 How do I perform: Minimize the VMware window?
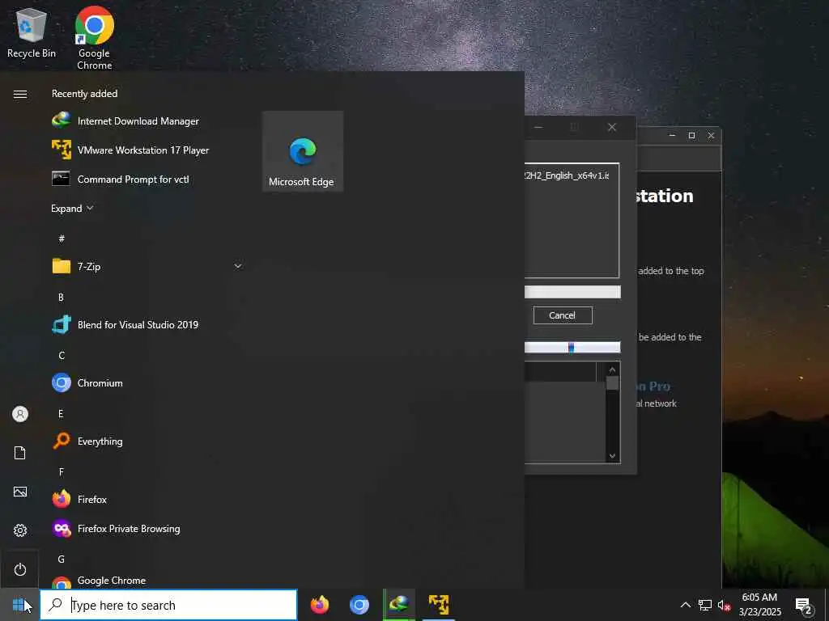tap(672, 136)
